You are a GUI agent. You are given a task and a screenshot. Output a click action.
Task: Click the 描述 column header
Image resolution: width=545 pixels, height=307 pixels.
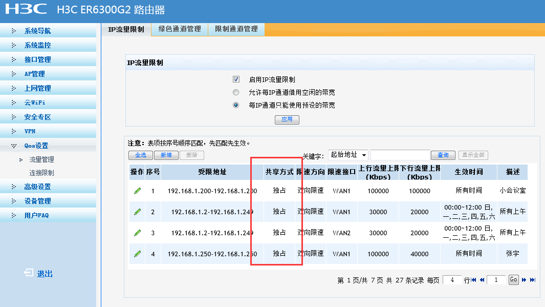(513, 172)
